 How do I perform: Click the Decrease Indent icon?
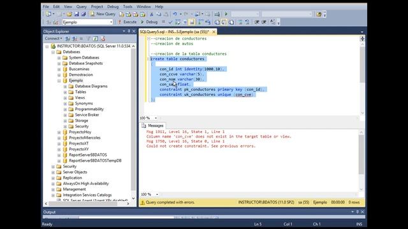tap(257, 22)
